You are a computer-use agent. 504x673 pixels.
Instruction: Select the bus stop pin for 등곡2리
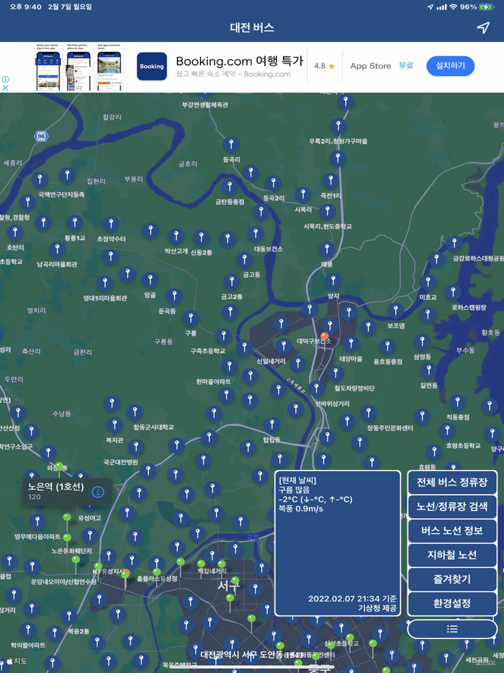pyautogui.click(x=273, y=184)
